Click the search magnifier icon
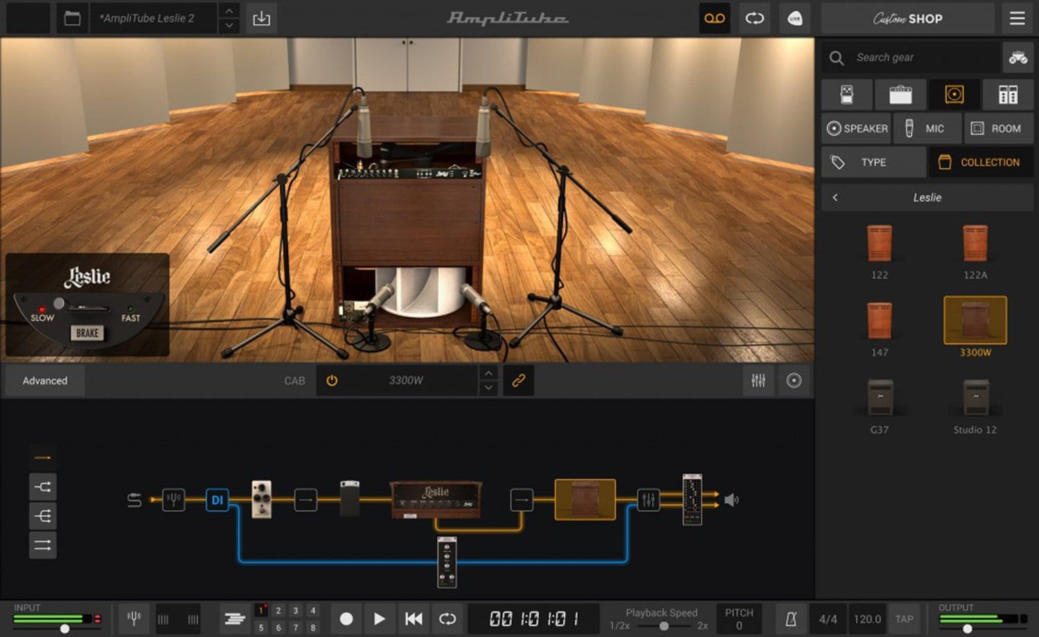This screenshot has height=637, width=1039. tap(837, 58)
